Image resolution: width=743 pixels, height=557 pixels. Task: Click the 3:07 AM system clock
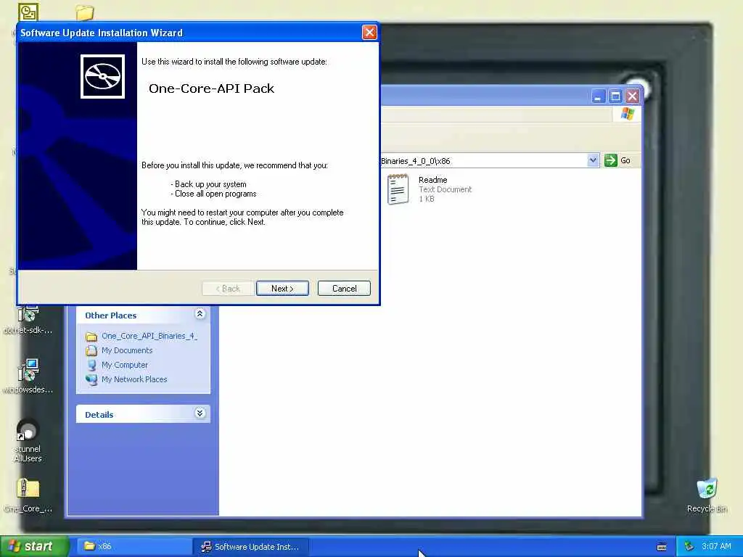tap(716, 546)
